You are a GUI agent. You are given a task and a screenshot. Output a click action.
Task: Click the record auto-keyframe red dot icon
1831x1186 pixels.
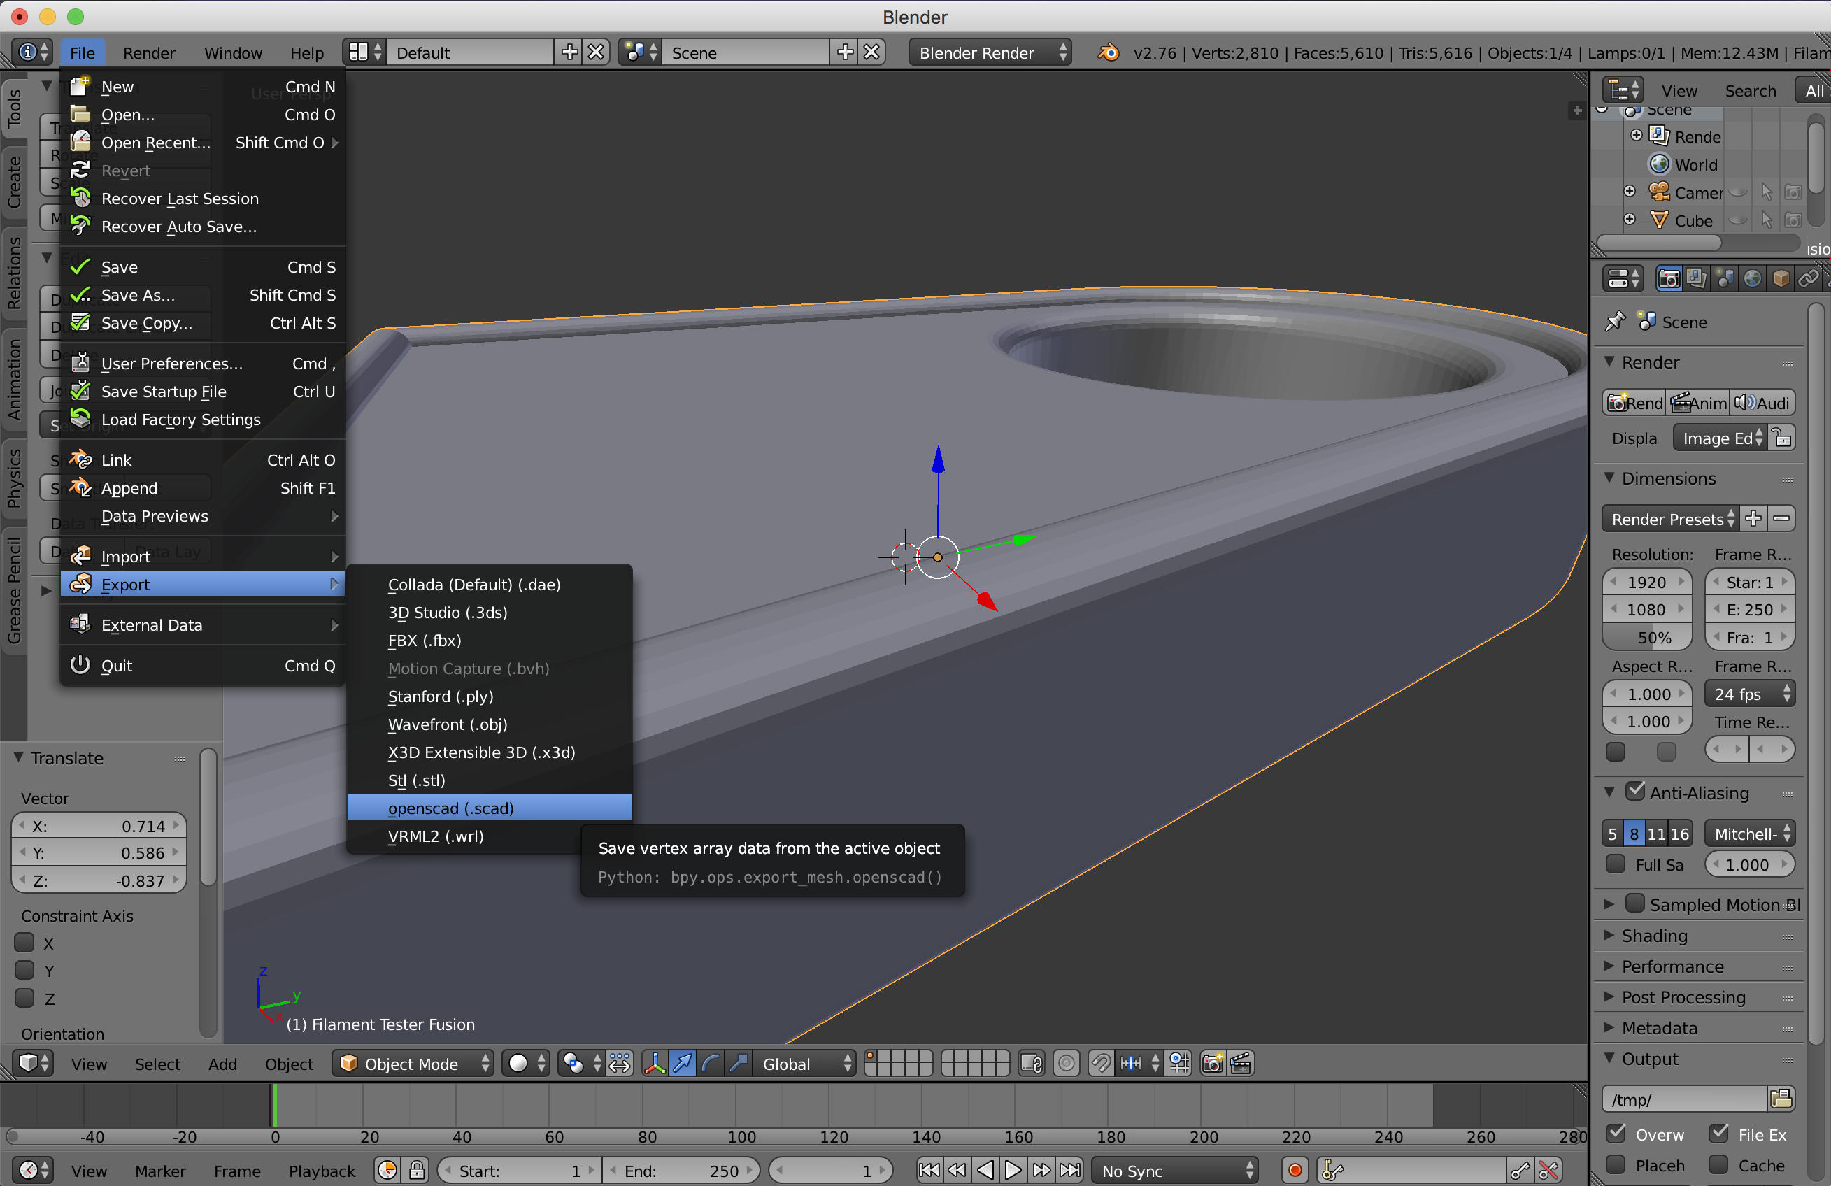(x=1295, y=1170)
